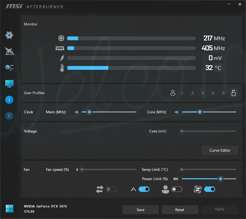Image resolution: width=246 pixels, height=219 pixels.
Task: Open the hardware monitor screen icon
Action: [9, 83]
